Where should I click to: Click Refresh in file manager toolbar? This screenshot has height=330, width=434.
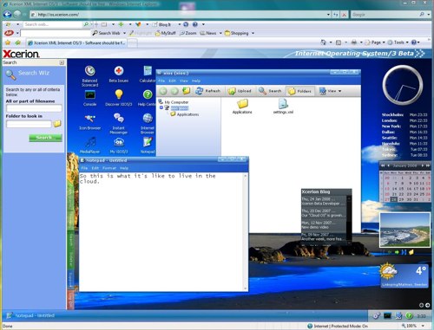coord(207,91)
